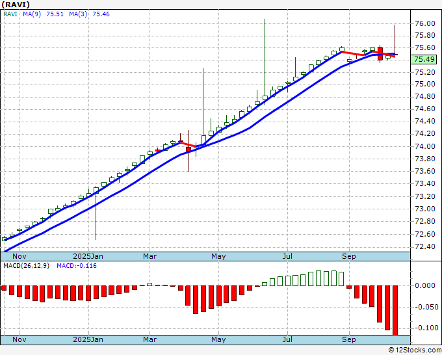
Task: Click the 73.40 price axis label
Action: point(425,184)
